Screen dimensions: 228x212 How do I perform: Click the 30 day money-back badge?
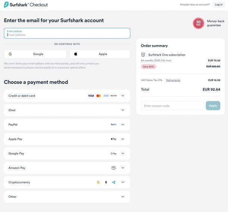[198, 23]
